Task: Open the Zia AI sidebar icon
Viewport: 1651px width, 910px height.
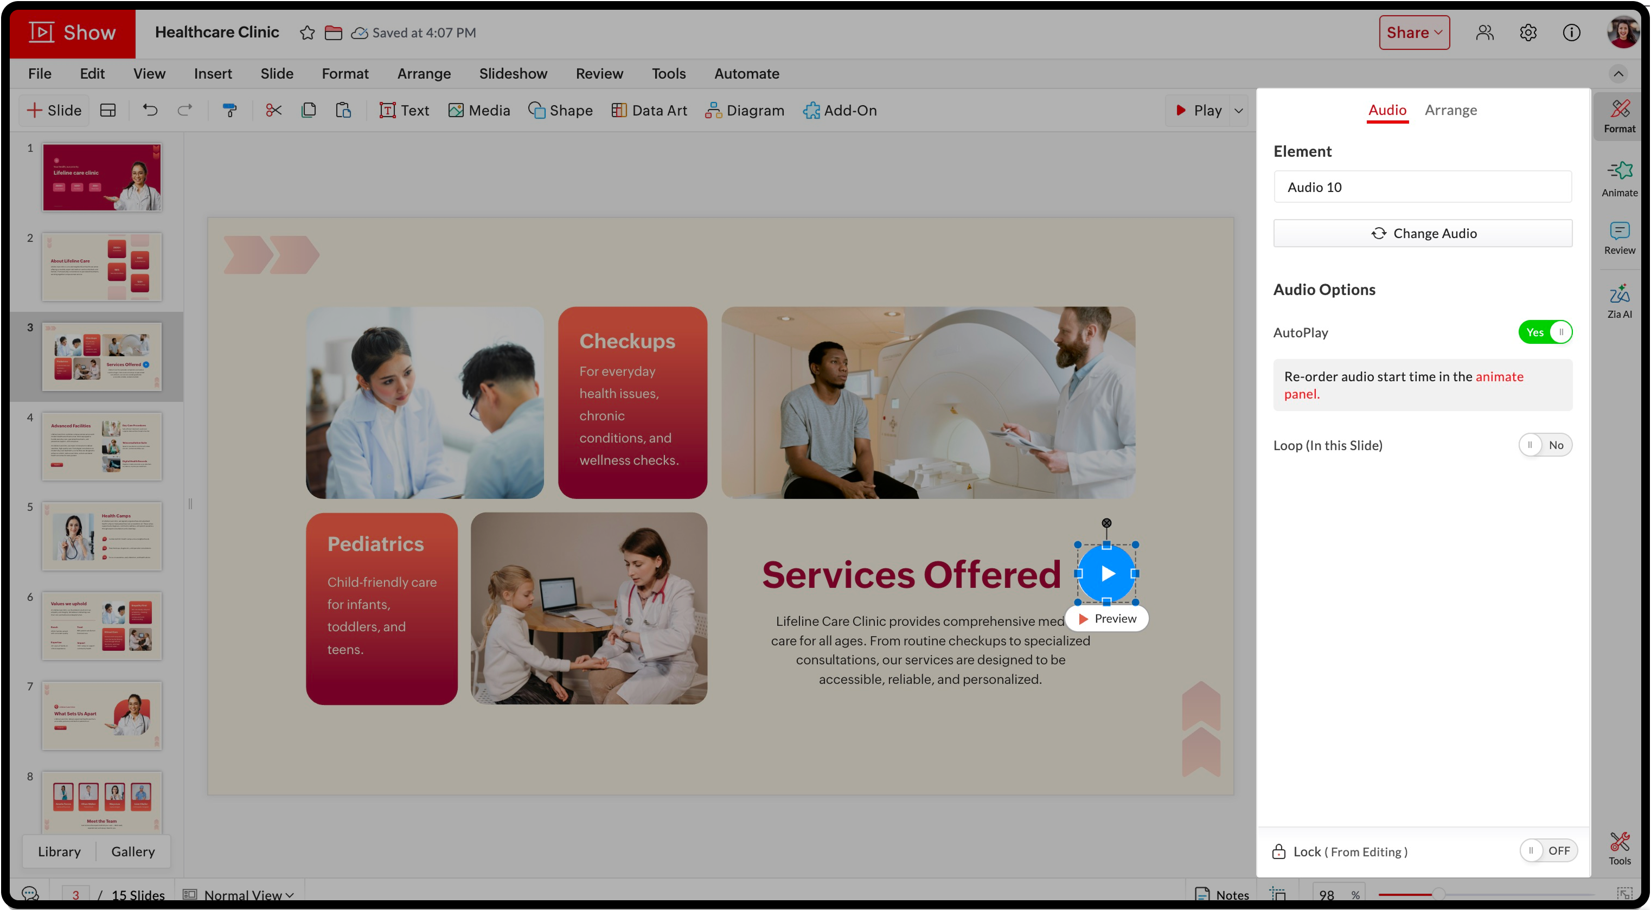Action: coord(1619,300)
